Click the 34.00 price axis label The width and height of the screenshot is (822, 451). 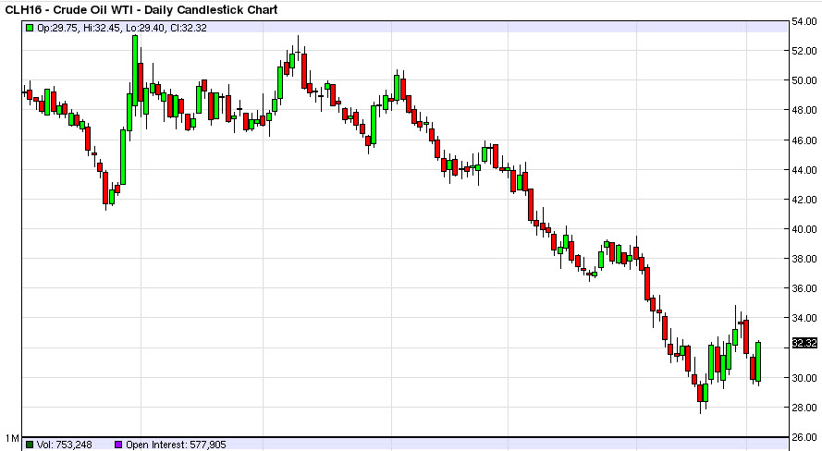(x=804, y=318)
